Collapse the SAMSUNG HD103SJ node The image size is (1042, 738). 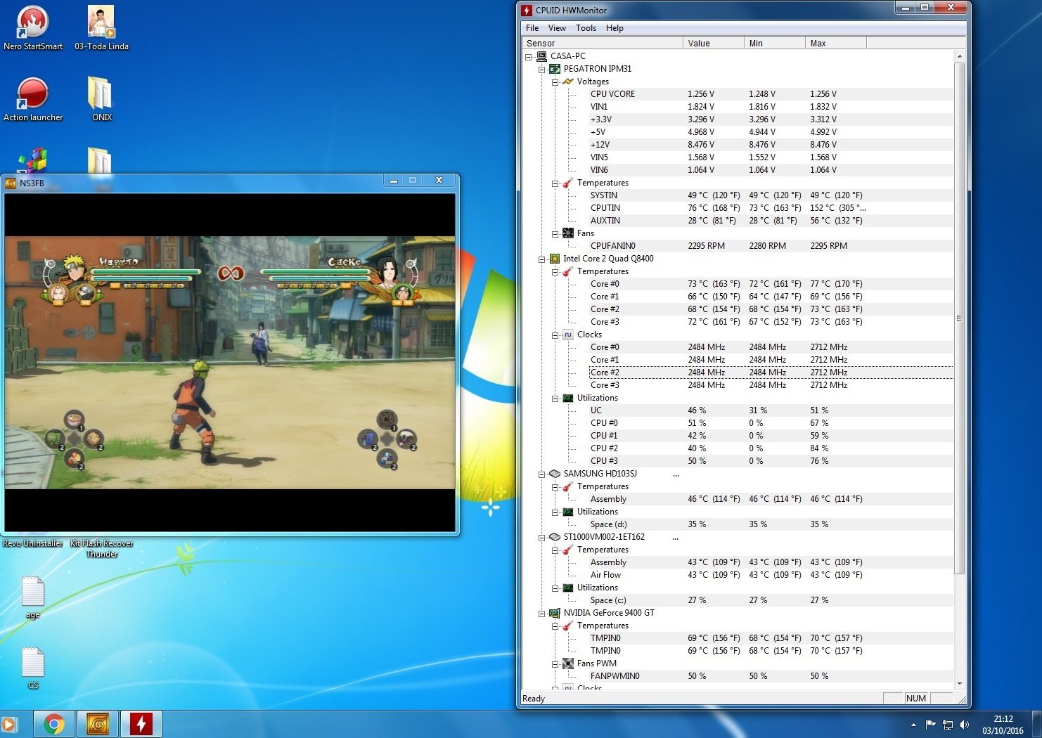click(541, 474)
